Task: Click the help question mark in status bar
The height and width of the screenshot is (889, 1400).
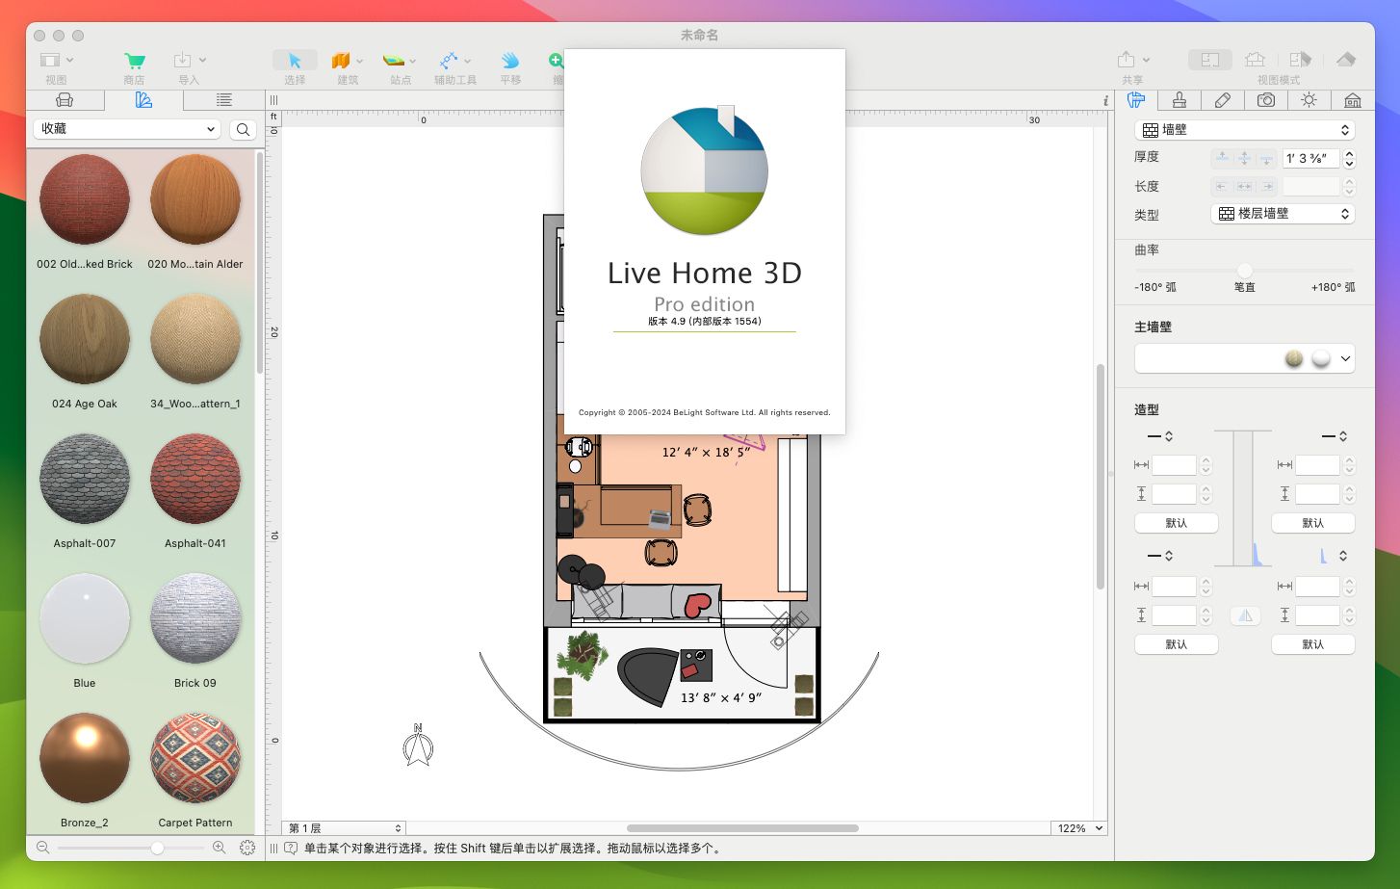Action: 290,848
